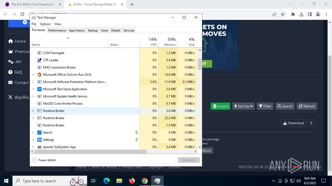Switch to the Startup tab

pyautogui.click(x=93, y=30)
